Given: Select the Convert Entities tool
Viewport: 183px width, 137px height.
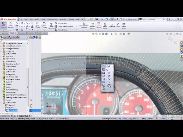Looking at the screenshot, I should (44, 25).
